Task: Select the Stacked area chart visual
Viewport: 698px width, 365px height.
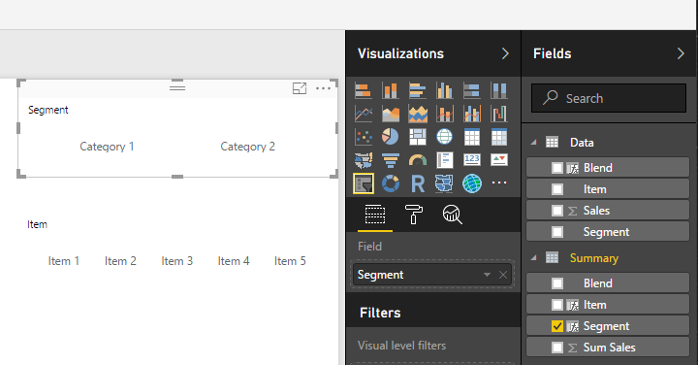Action: coord(418,114)
